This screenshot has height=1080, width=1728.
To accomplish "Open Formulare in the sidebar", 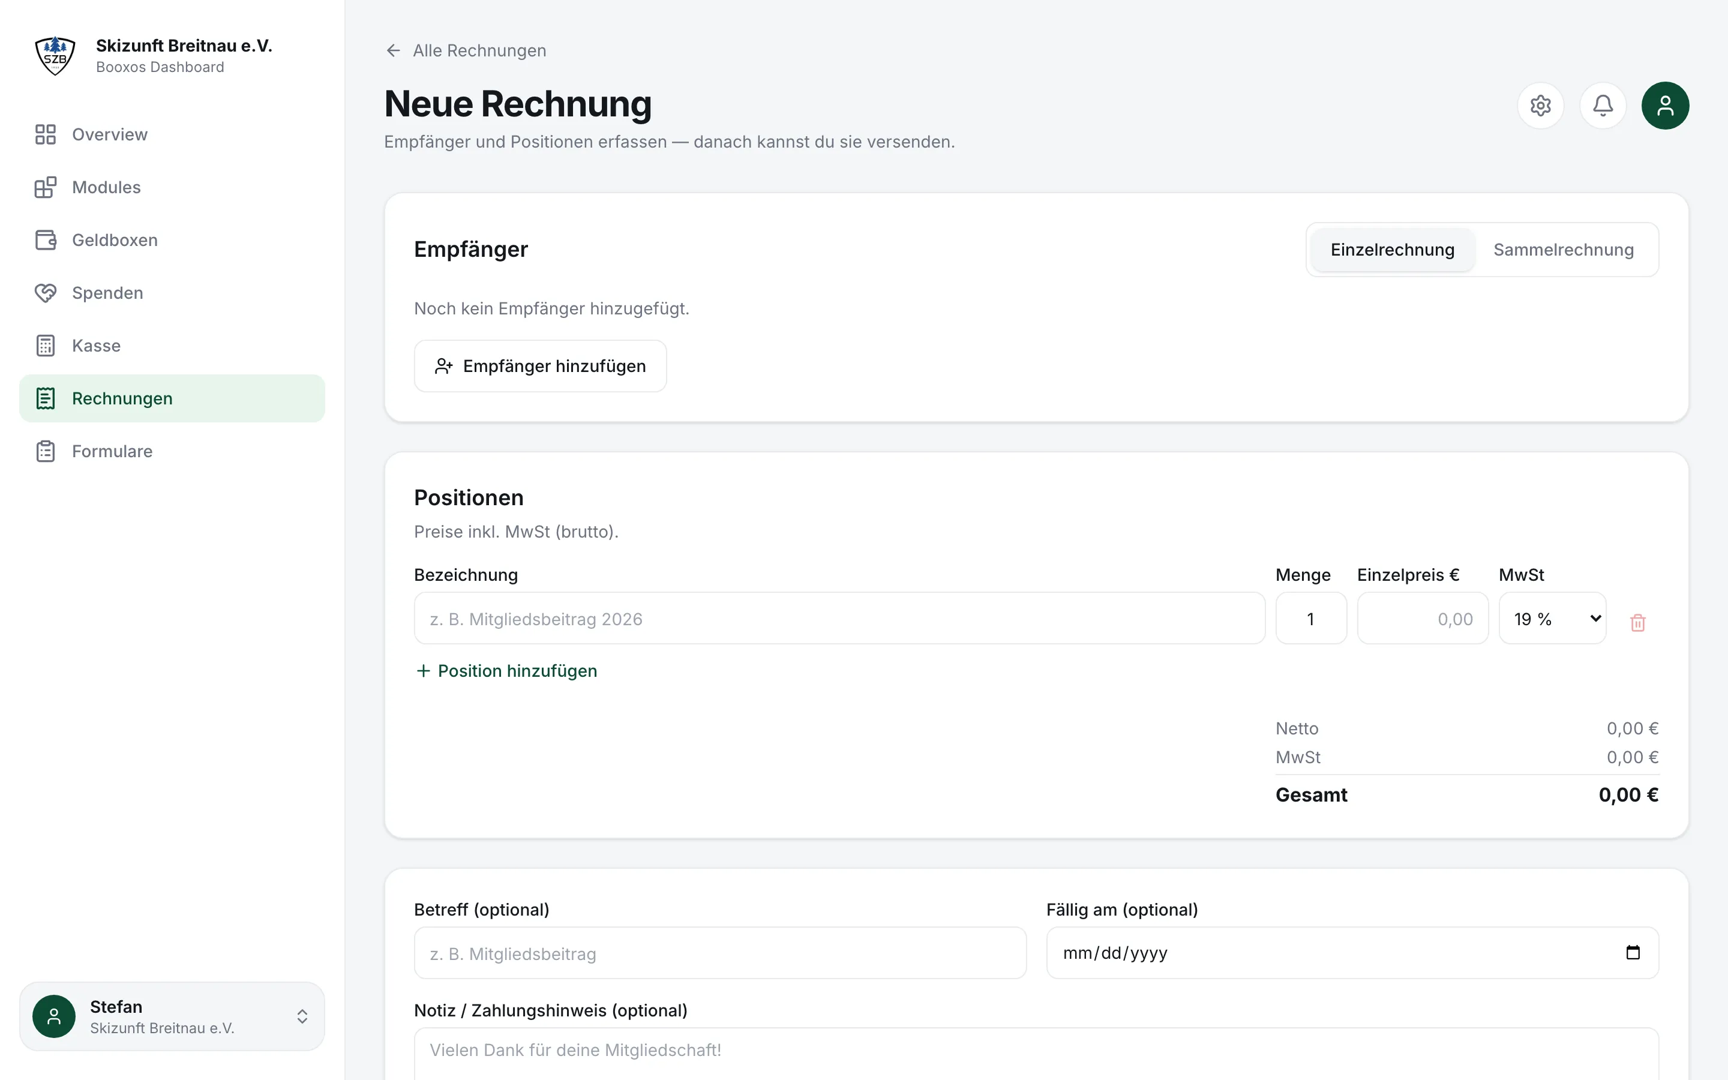I will [172, 451].
